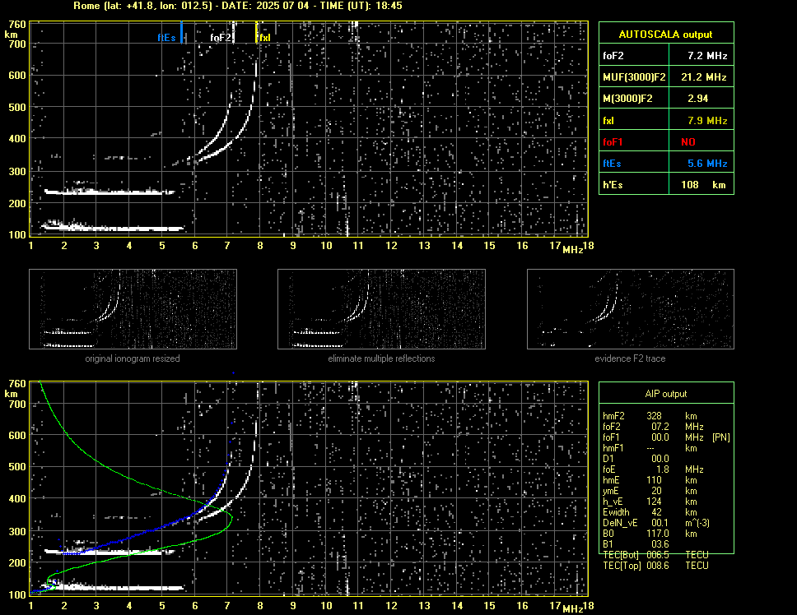
Task: Click the ymE value '20' in AIP output
Action: (657, 491)
